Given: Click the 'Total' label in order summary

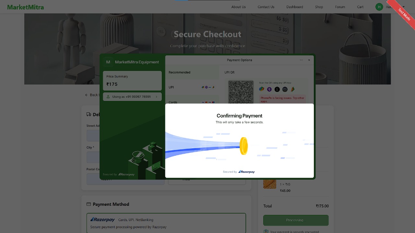Looking at the screenshot, I should coord(267,206).
